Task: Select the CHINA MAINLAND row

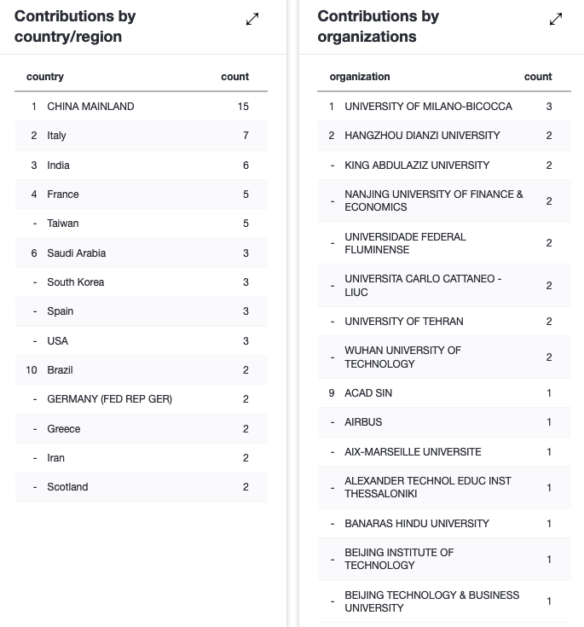Action: pyautogui.click(x=142, y=107)
